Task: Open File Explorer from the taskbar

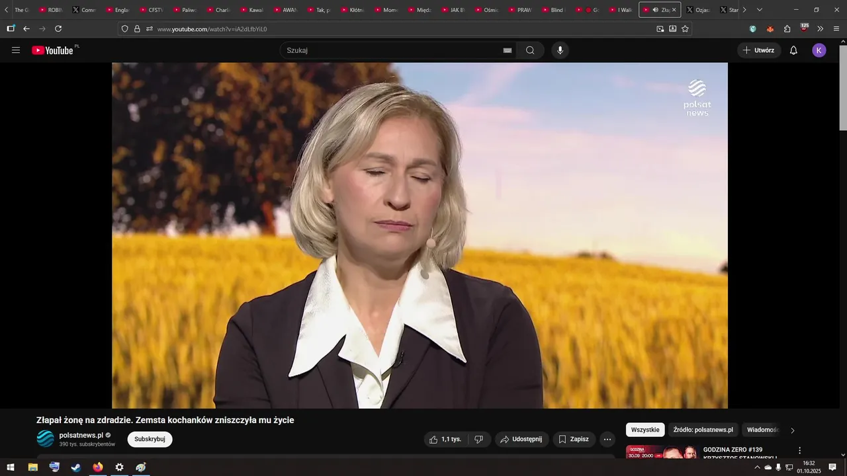Action: click(x=32, y=467)
